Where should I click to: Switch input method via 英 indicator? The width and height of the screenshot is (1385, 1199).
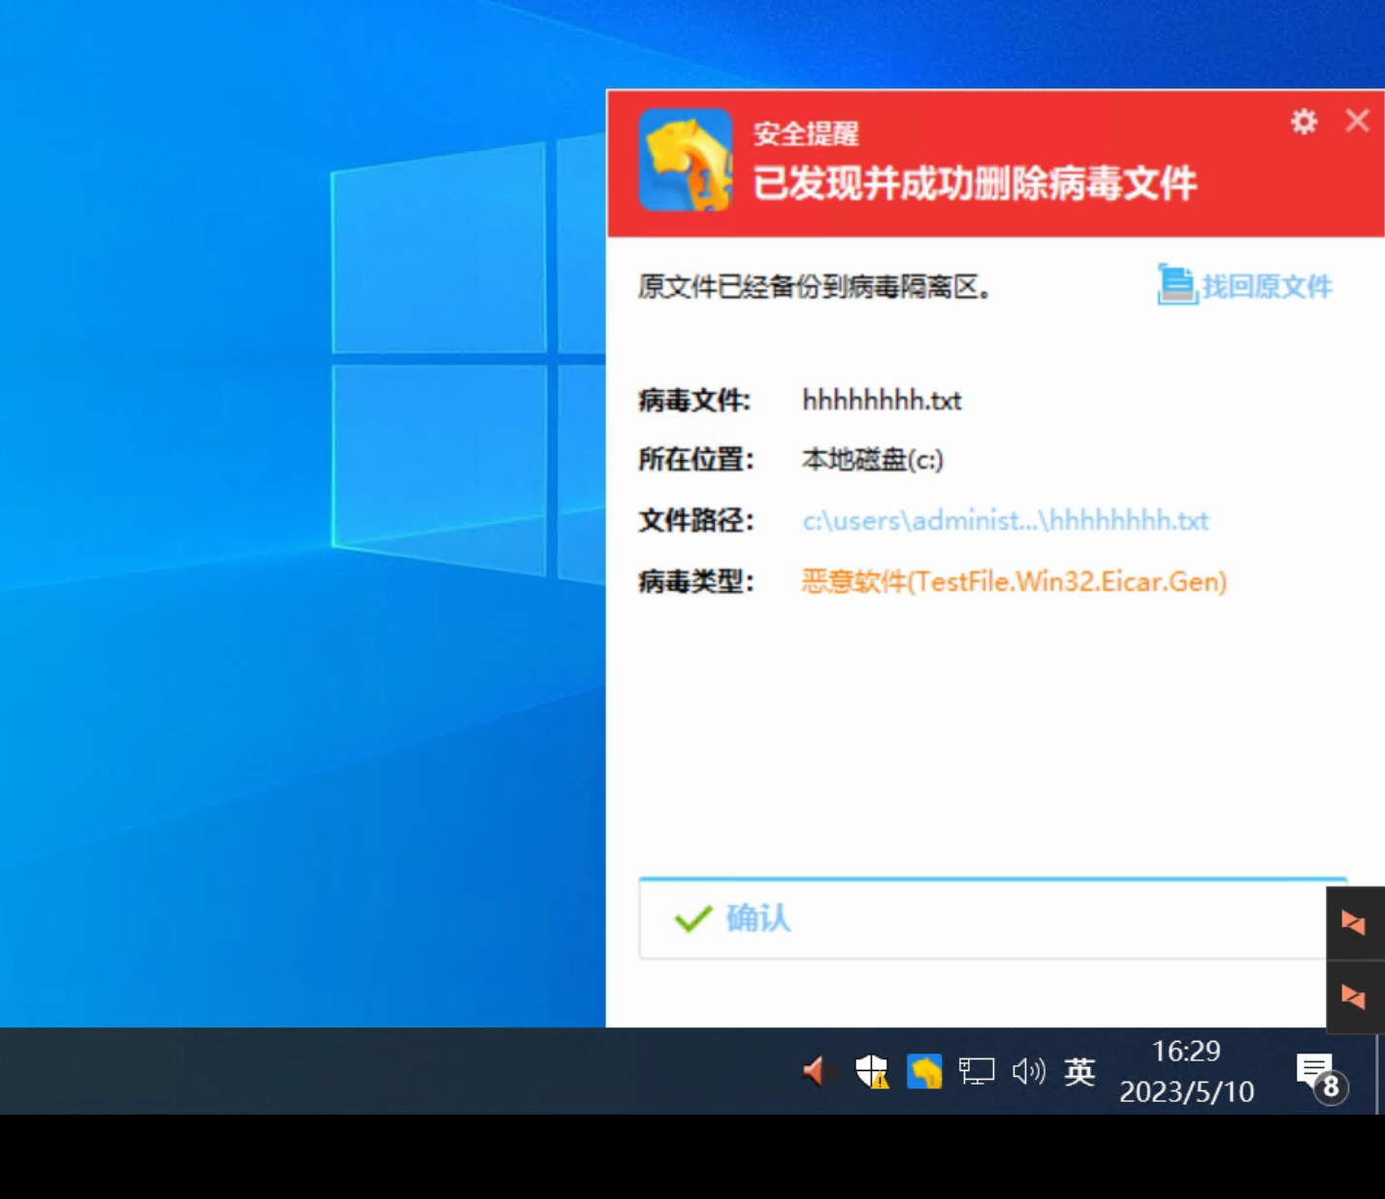coord(1079,1071)
